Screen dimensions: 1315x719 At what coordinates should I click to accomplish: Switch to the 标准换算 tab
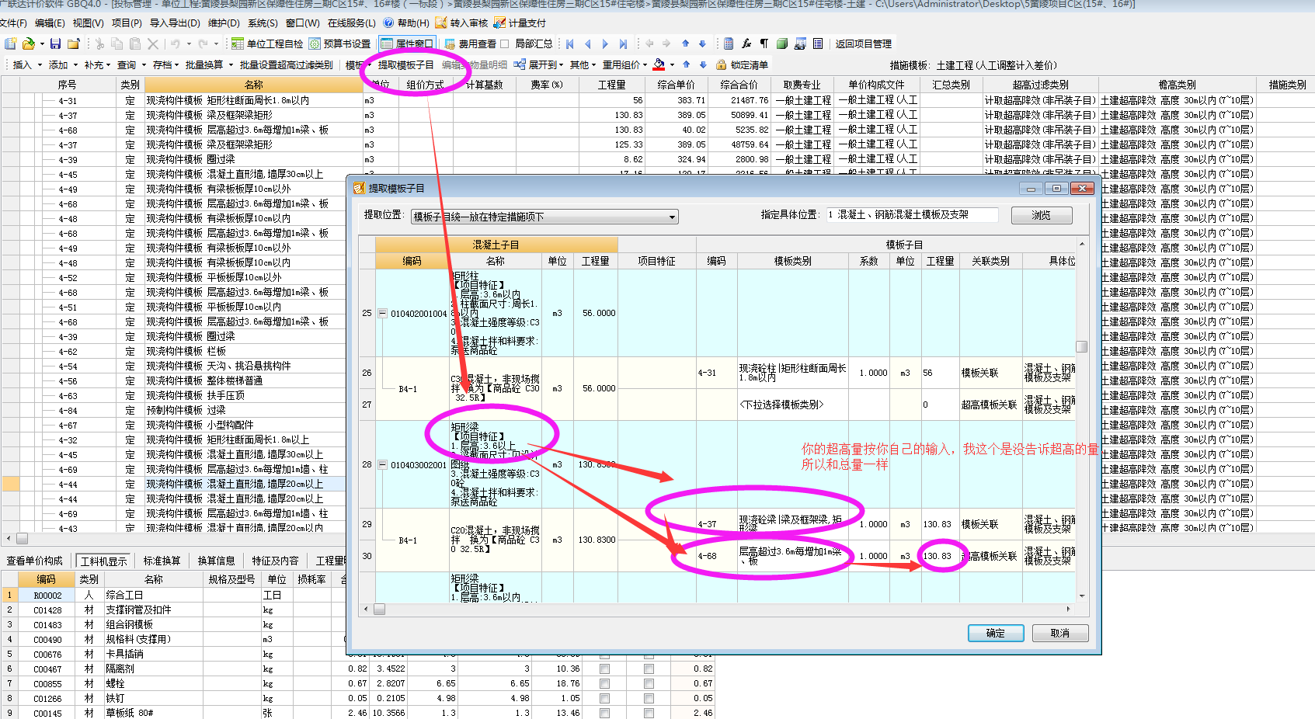pyautogui.click(x=162, y=561)
